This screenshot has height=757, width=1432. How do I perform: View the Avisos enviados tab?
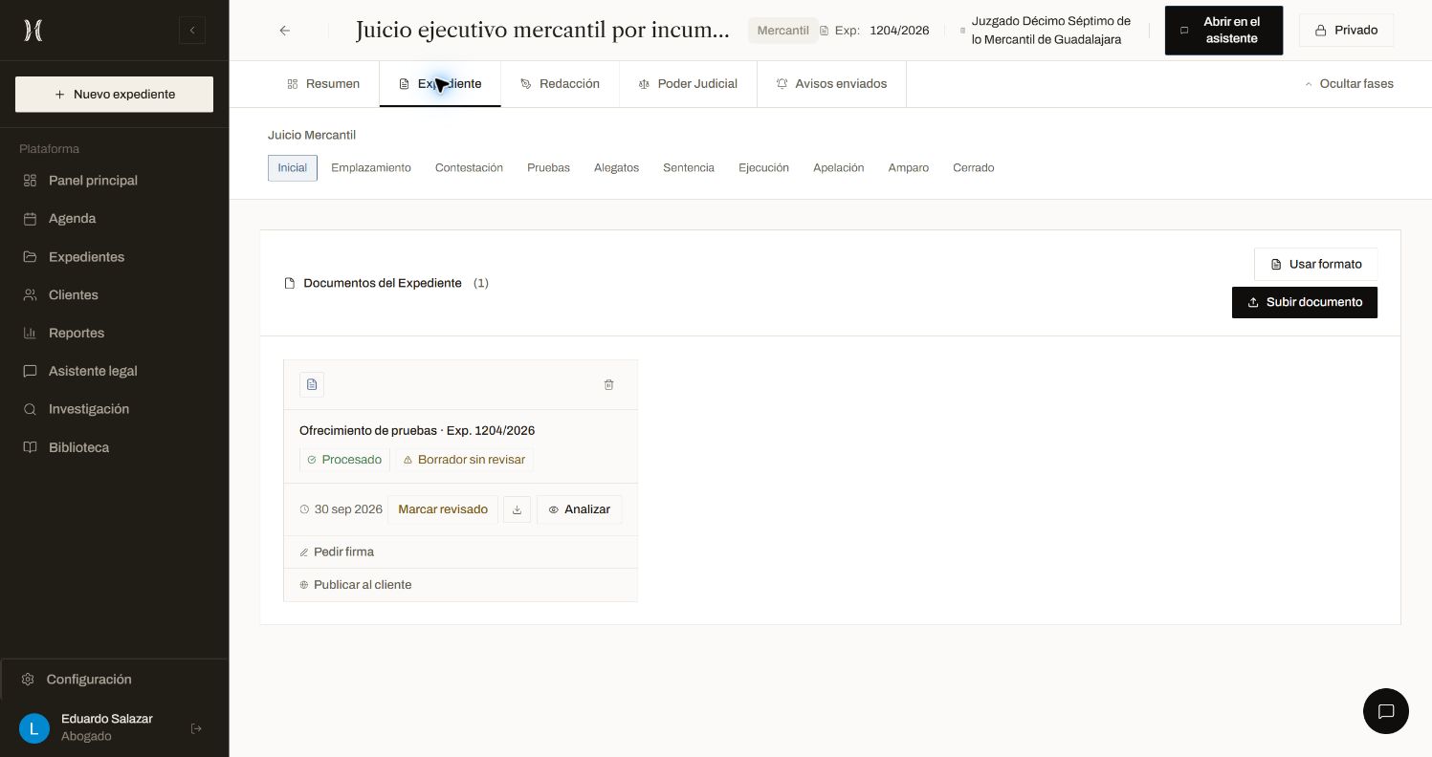tap(832, 84)
